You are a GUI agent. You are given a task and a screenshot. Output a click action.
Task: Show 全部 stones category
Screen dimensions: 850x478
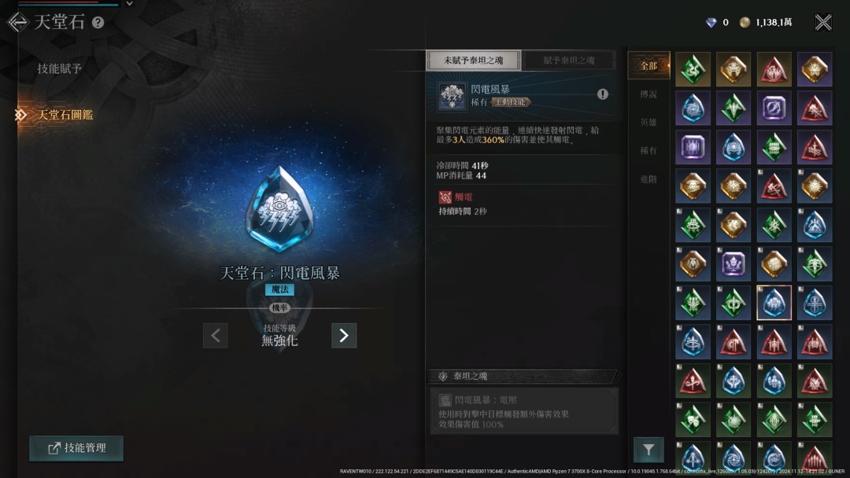point(649,65)
